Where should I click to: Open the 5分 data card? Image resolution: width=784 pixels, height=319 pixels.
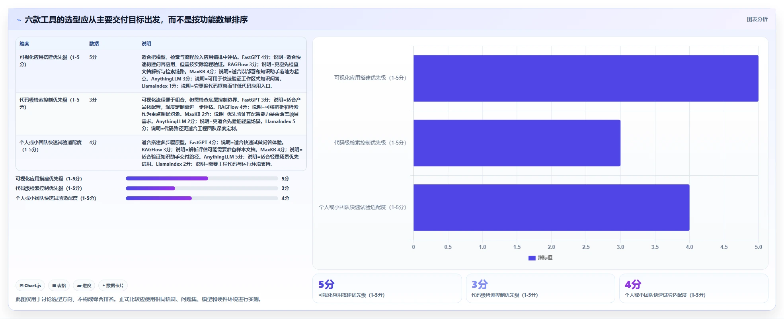tap(387, 288)
